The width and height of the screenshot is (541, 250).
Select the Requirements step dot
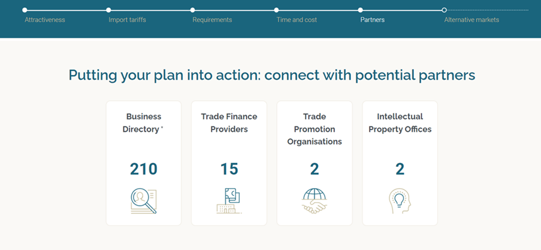click(192, 10)
